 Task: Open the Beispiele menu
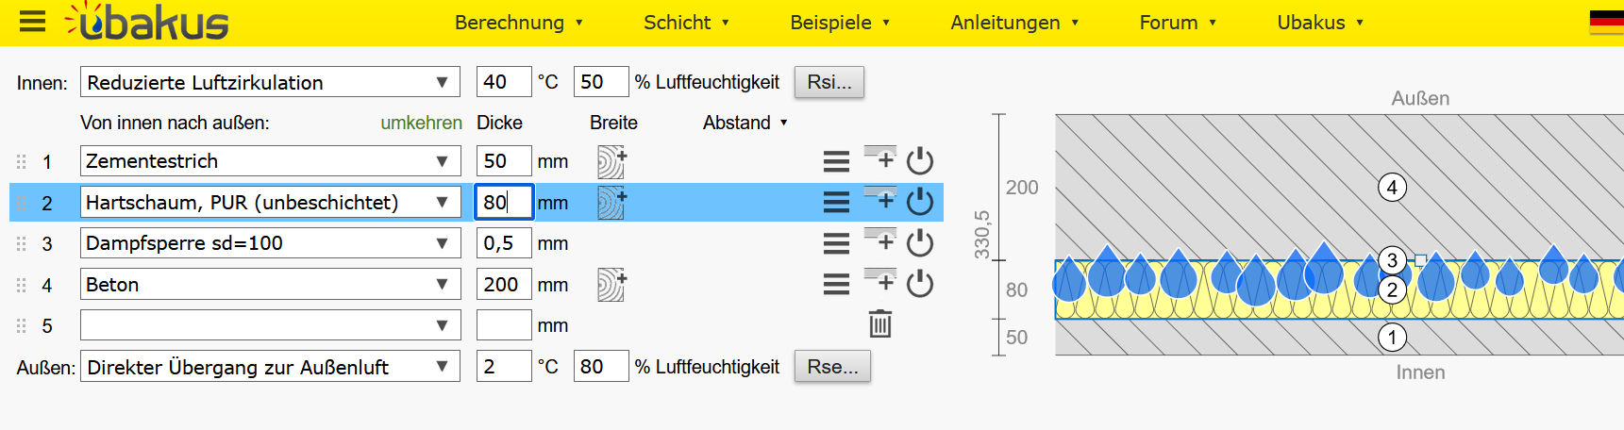pos(840,23)
